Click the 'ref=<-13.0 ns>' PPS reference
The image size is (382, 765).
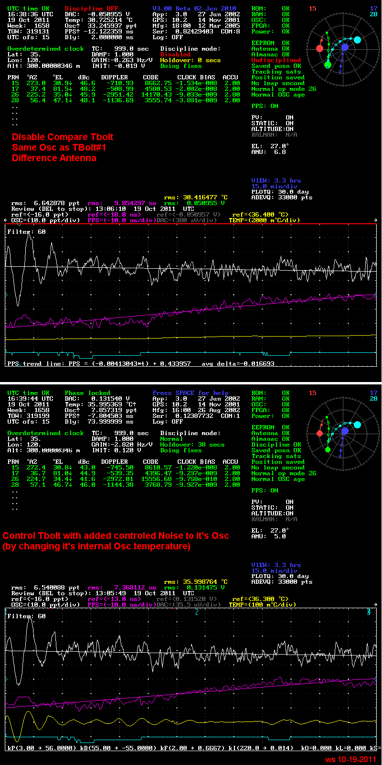[x=114, y=599]
